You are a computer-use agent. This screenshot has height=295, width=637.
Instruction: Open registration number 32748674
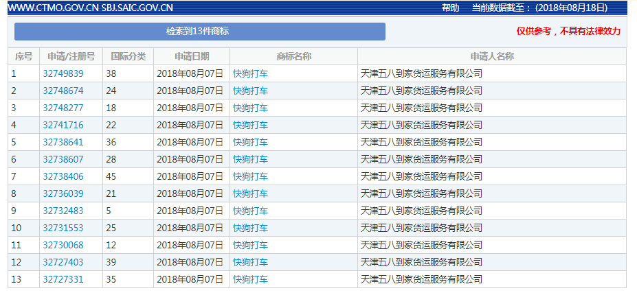(63, 91)
